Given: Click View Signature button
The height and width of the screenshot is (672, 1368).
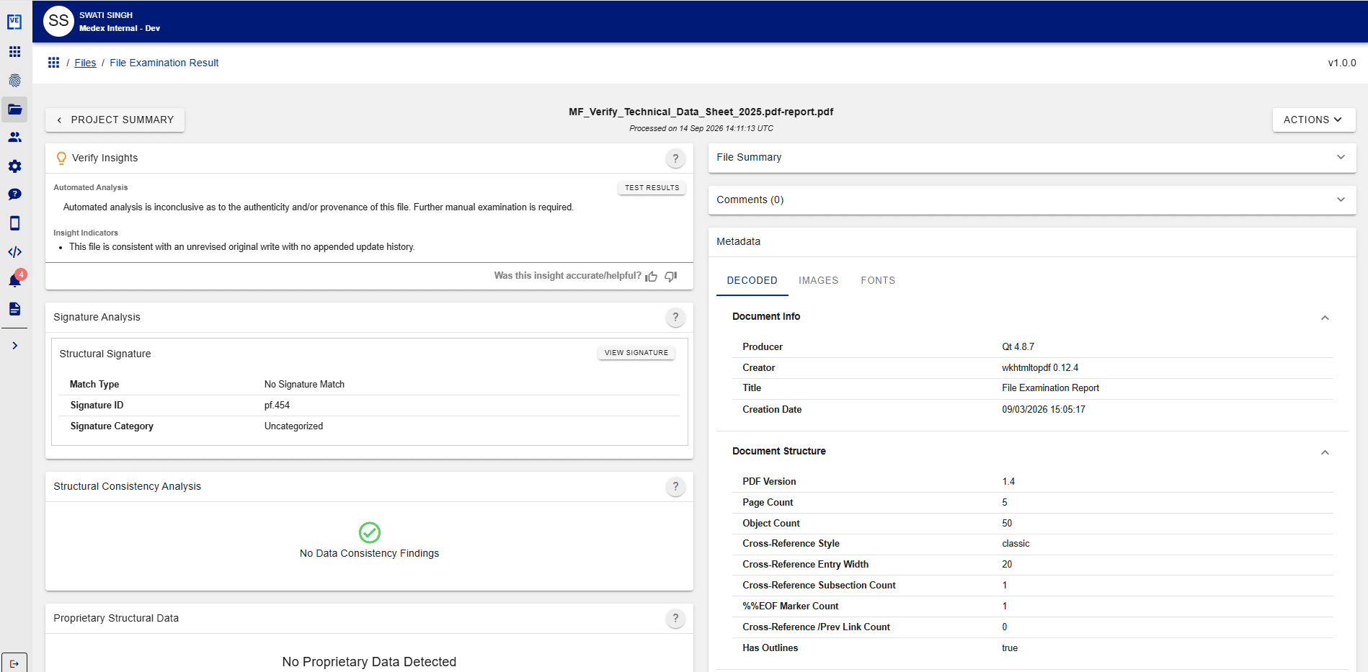Looking at the screenshot, I should [636, 353].
